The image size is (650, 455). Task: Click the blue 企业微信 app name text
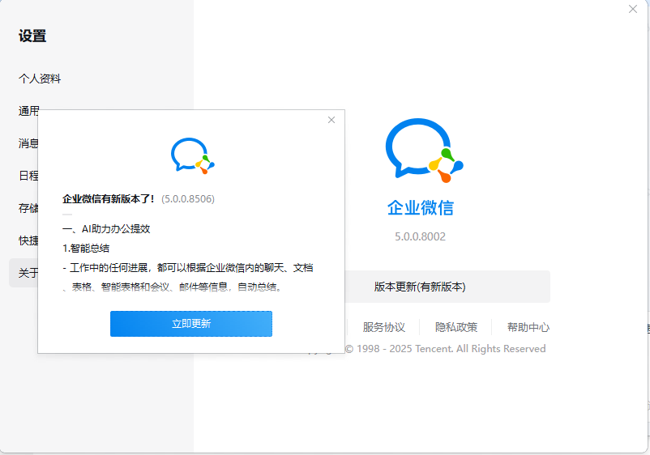420,207
